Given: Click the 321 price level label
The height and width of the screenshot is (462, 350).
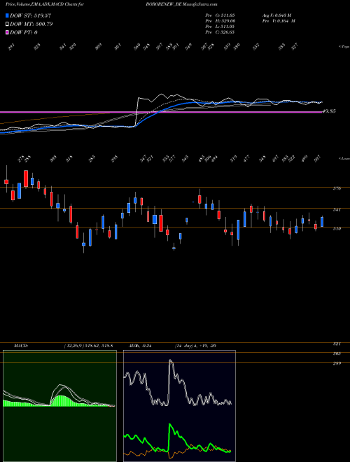Looking at the screenshot, I should (337, 344).
